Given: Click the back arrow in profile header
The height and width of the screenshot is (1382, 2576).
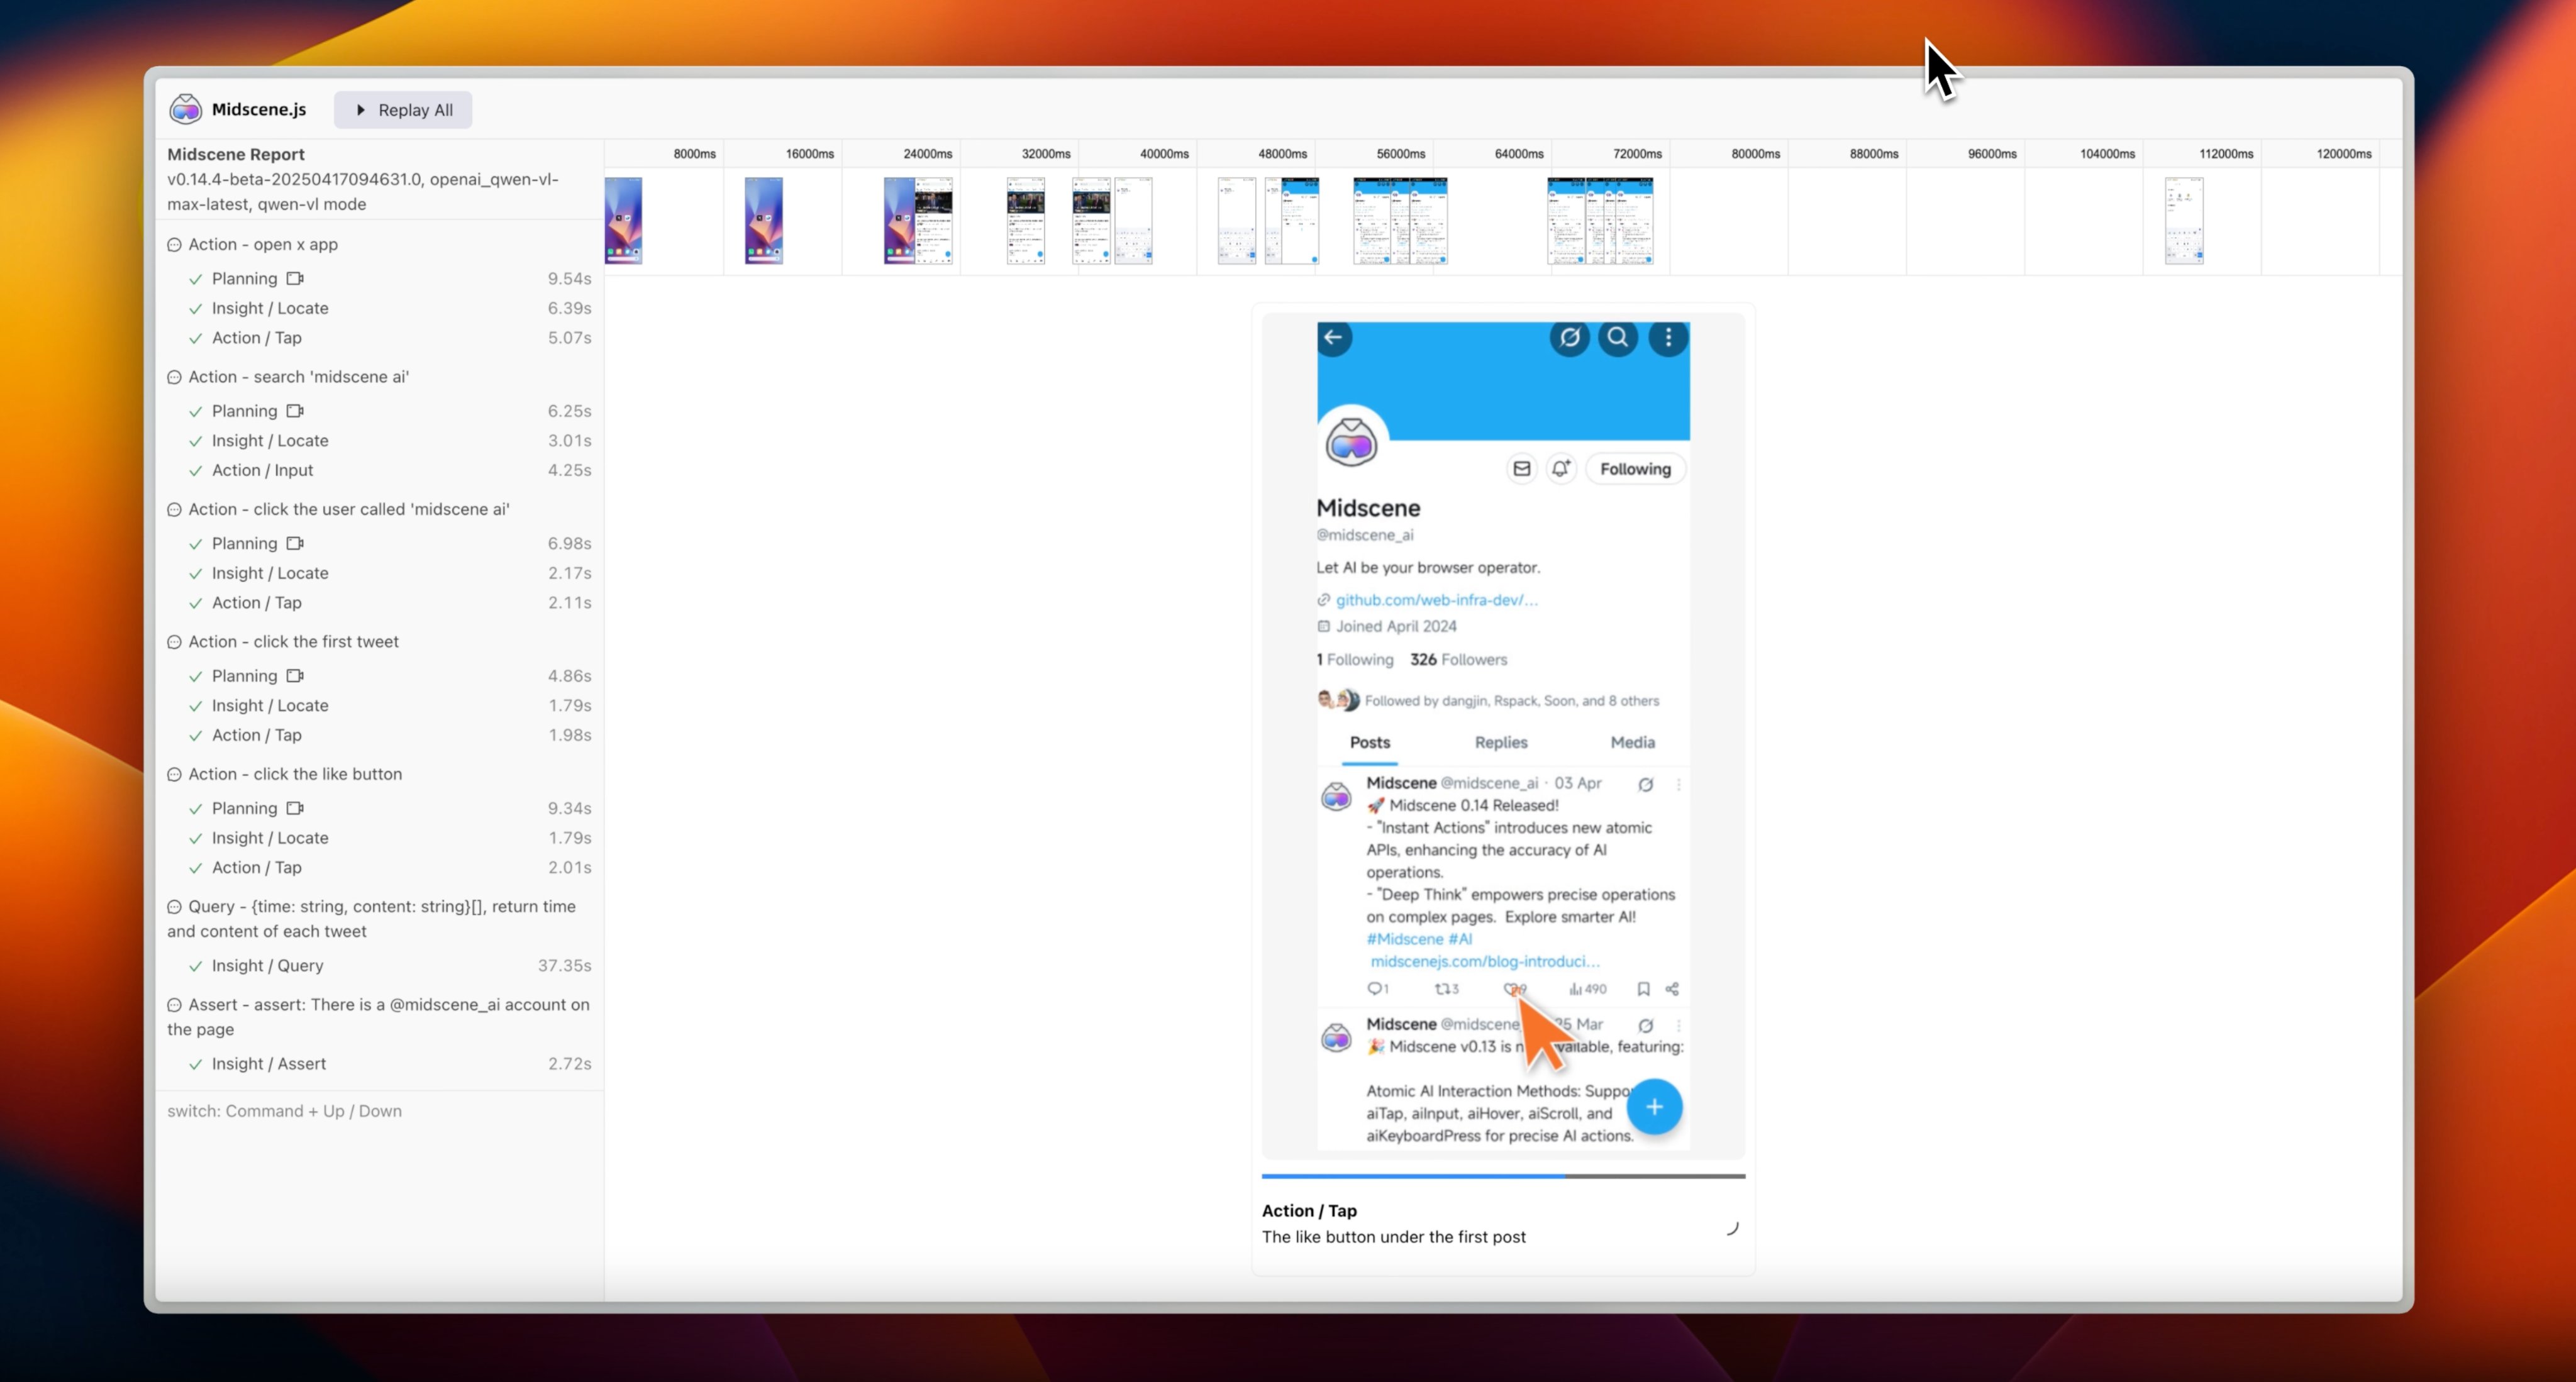Looking at the screenshot, I should tap(1334, 337).
